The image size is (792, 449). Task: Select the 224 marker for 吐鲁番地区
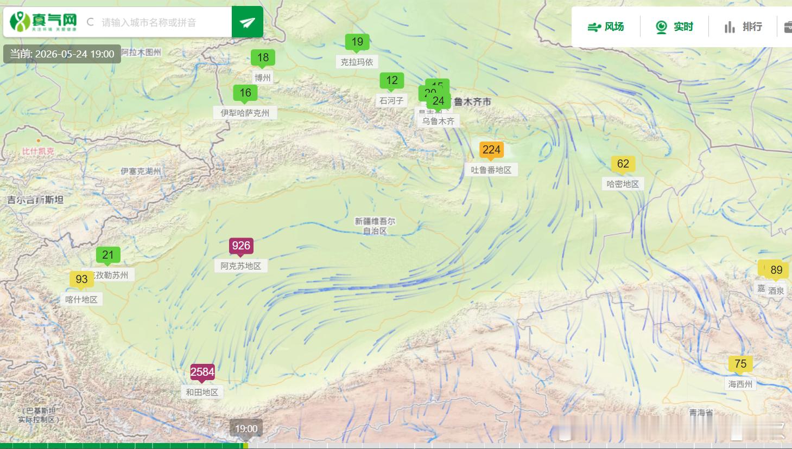tap(491, 150)
